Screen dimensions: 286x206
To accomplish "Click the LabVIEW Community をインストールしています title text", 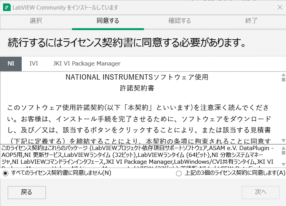I will click(x=65, y=8).
